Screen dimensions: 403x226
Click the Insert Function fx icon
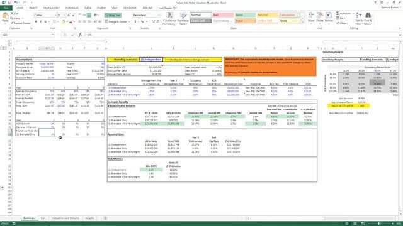[x=80, y=35]
